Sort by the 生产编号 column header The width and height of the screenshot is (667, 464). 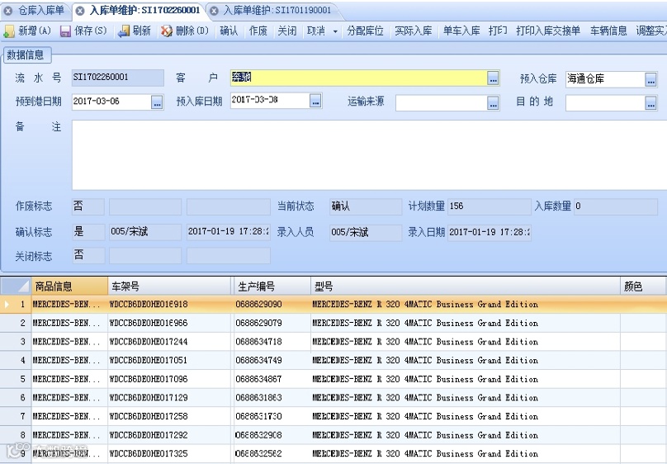click(x=272, y=286)
